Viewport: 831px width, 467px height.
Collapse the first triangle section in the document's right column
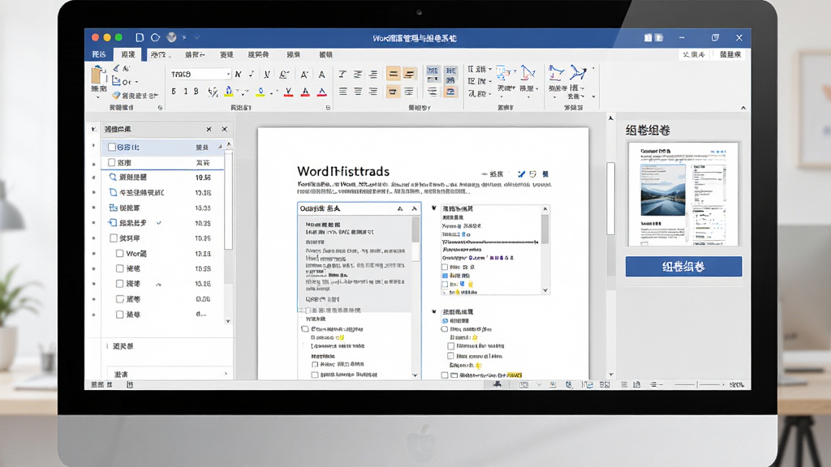pos(434,208)
